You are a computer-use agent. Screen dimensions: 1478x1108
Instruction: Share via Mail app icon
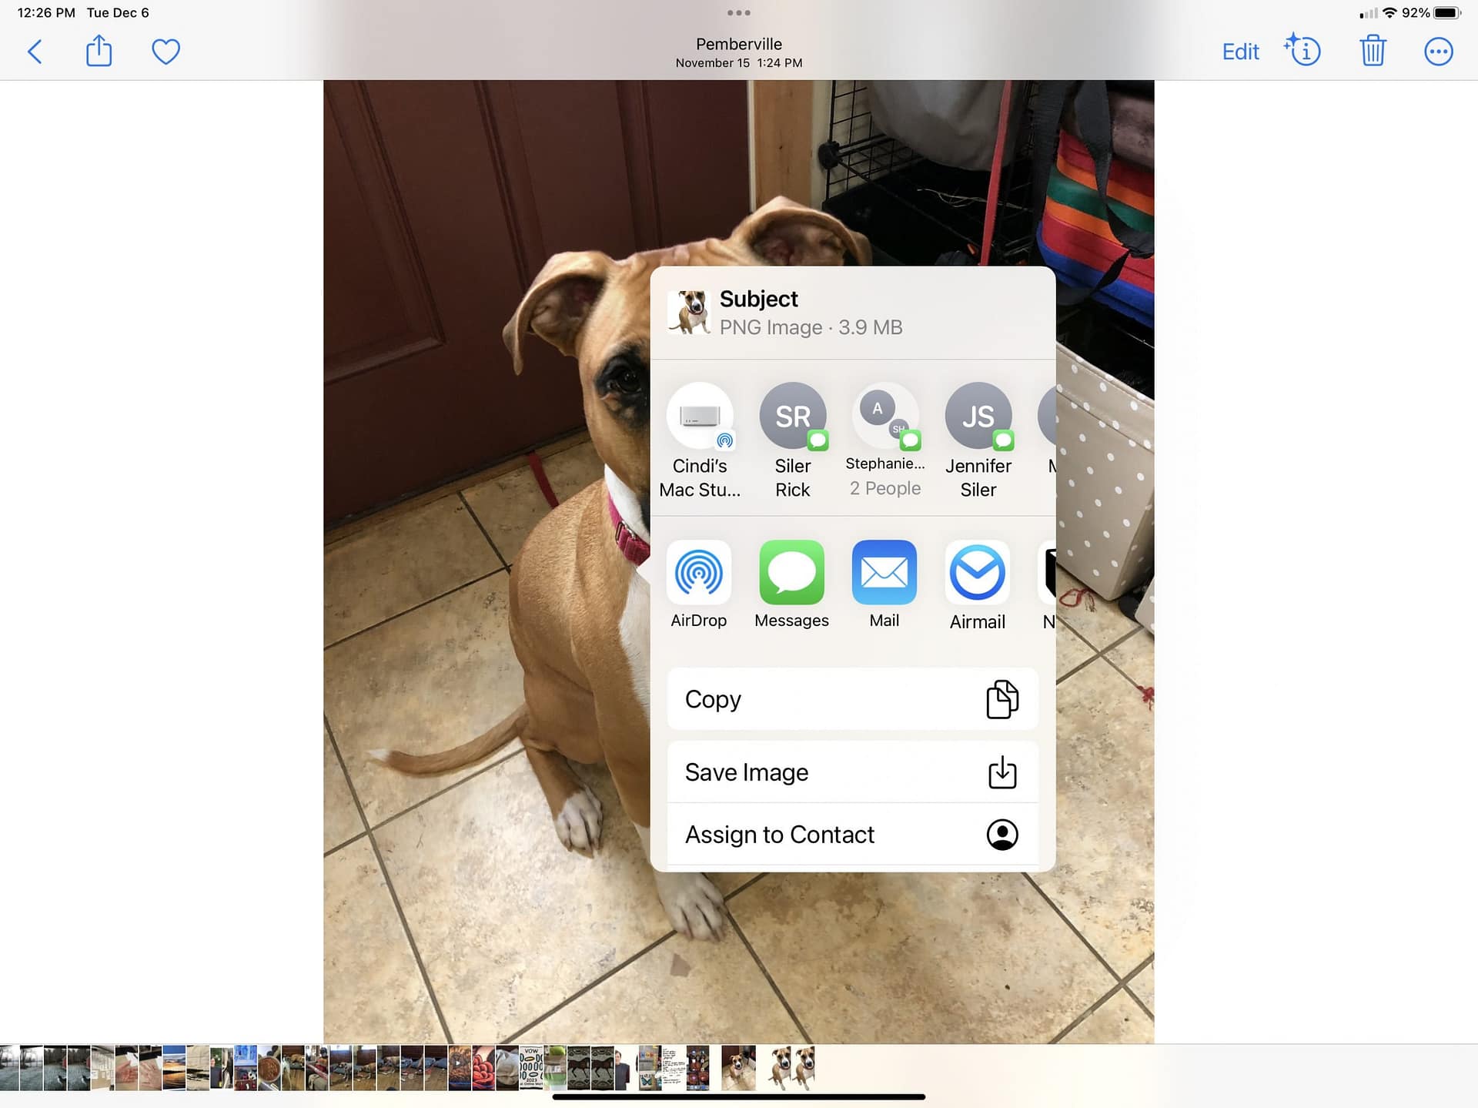(884, 572)
